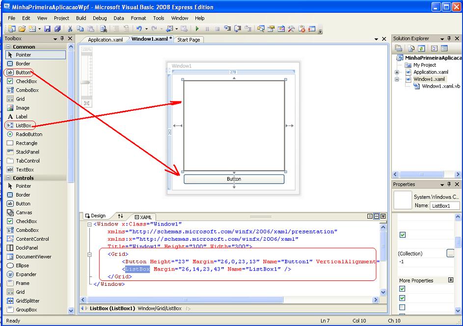The height and width of the screenshot is (326, 463).
Task: Click the designer zoom slider handle
Action: tap(85, 82)
